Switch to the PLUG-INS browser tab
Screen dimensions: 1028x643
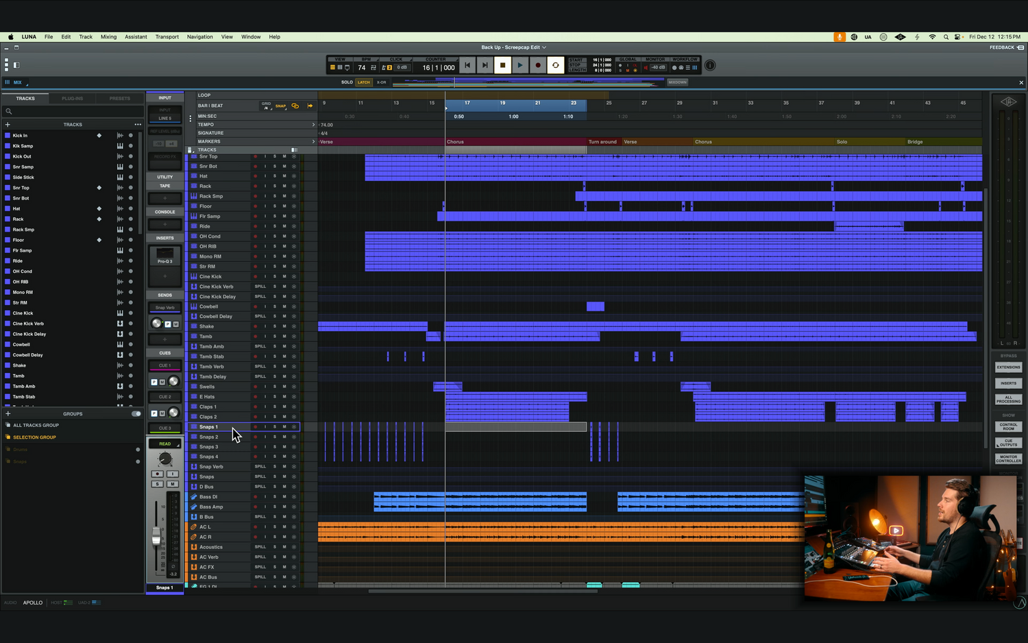click(x=72, y=99)
